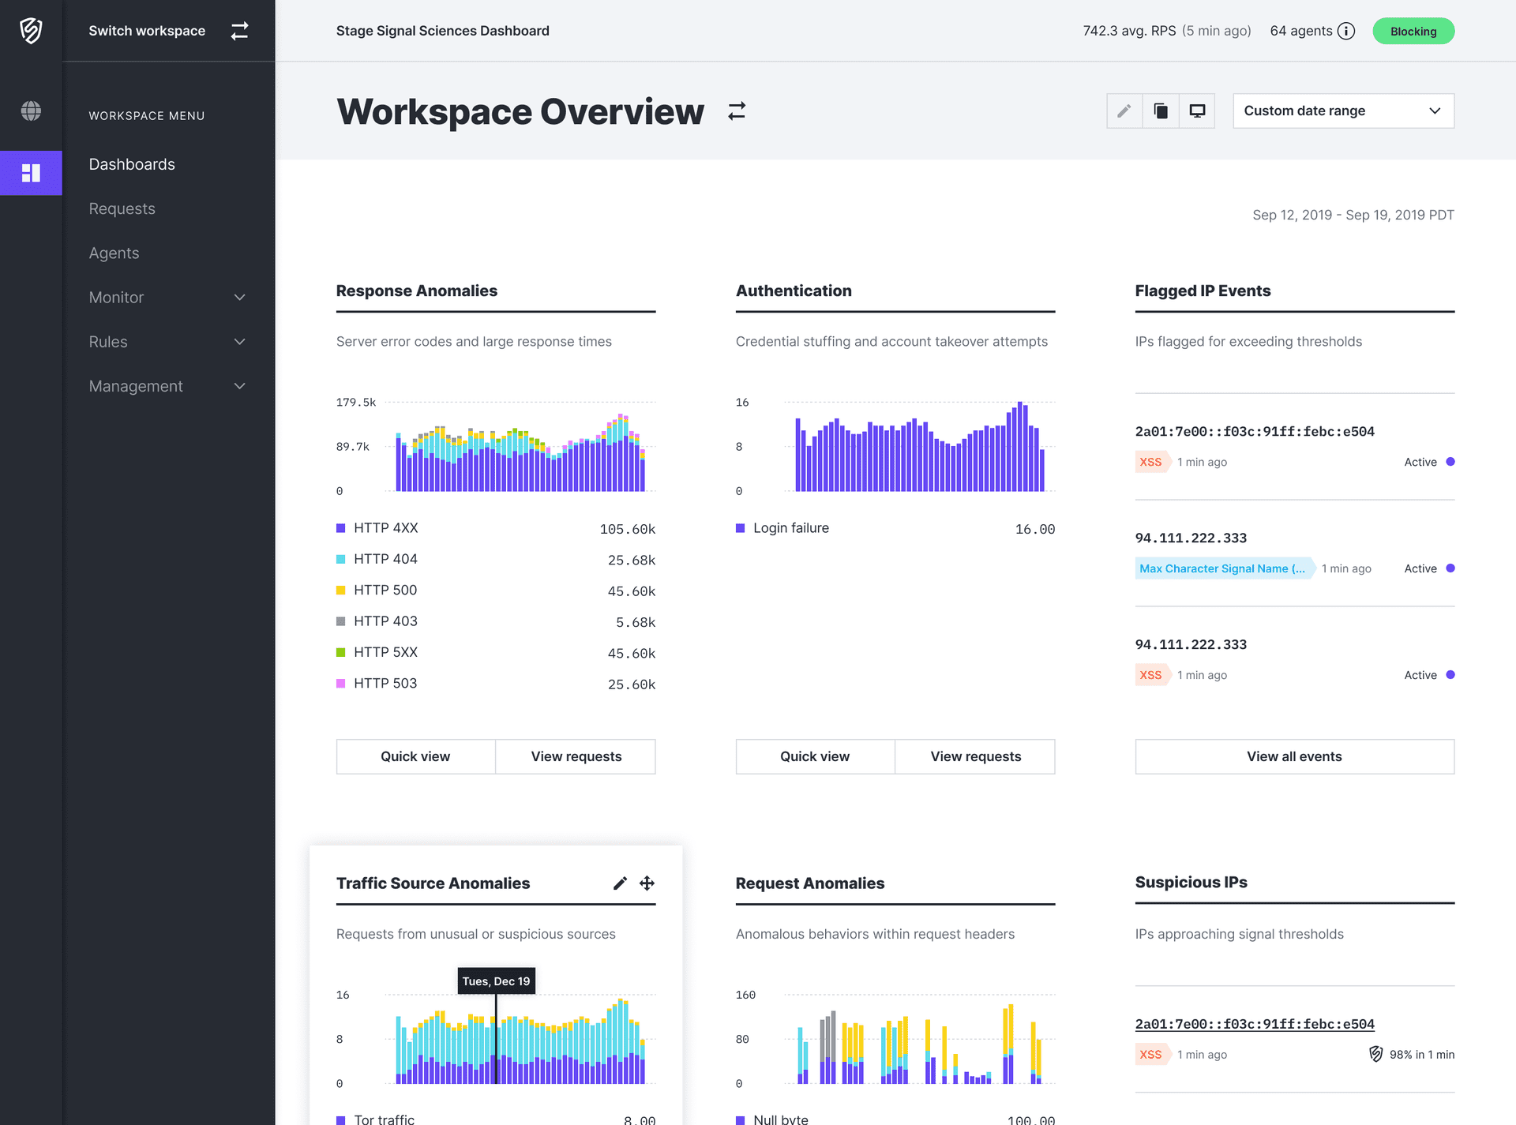Click the Tor traffic legend swatch
Image resolution: width=1516 pixels, height=1125 pixels.
[x=341, y=1119]
